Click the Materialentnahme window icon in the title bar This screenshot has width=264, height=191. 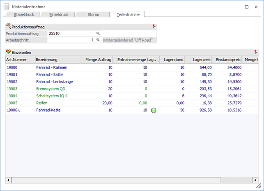(x=7, y=7)
